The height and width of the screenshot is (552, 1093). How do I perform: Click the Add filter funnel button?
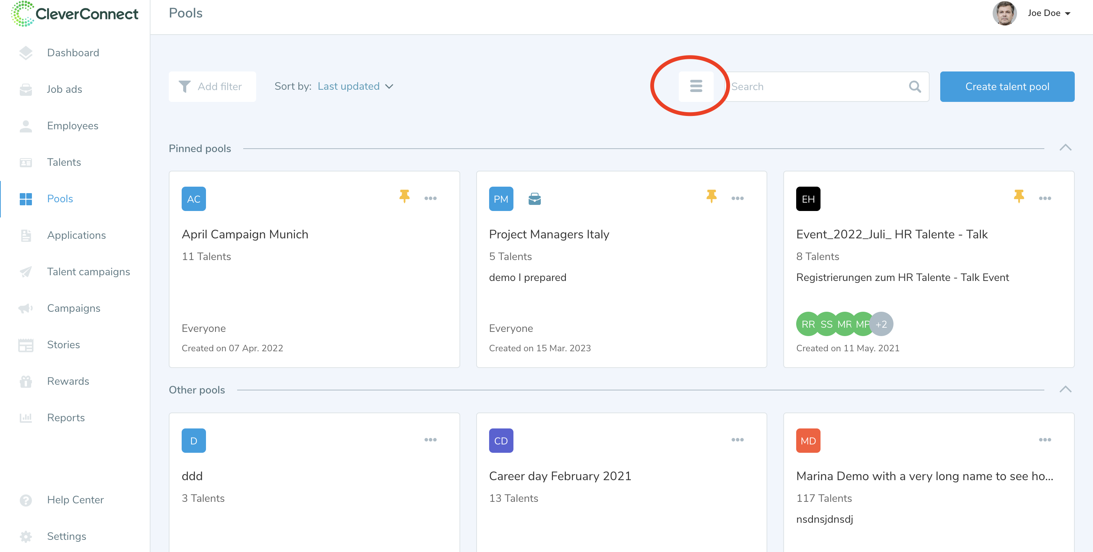coord(212,87)
